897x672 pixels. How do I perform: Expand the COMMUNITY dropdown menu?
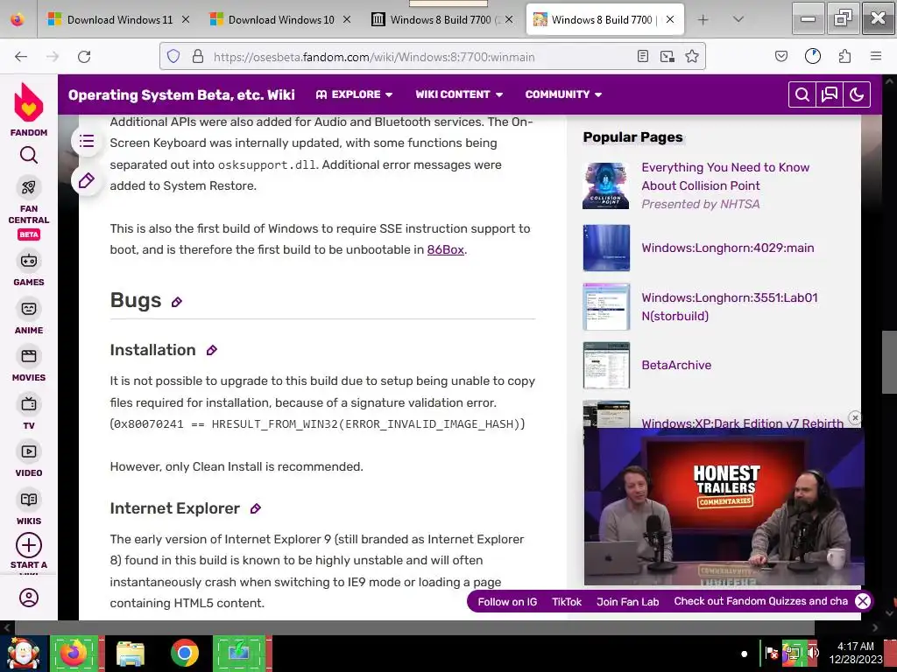pyautogui.click(x=563, y=94)
